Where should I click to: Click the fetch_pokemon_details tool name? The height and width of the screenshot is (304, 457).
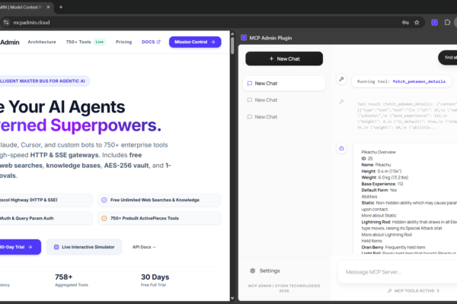419,81
